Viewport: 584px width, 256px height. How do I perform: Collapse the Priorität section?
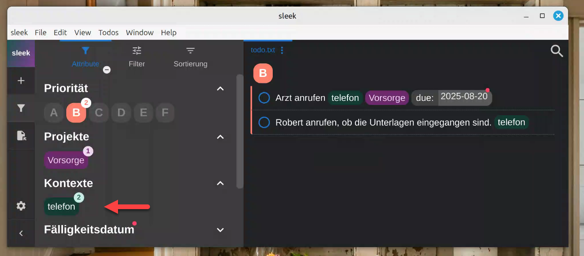(x=220, y=89)
